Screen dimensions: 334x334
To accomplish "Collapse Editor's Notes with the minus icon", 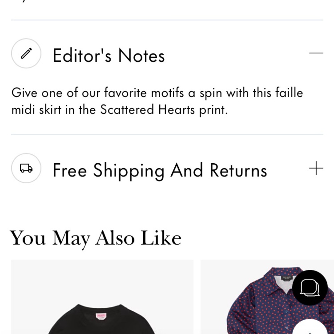I will pyautogui.click(x=316, y=53).
